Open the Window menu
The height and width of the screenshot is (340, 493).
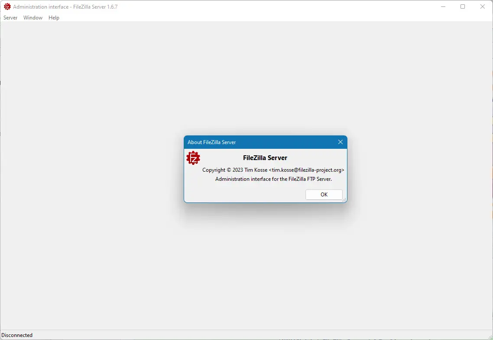(32, 18)
